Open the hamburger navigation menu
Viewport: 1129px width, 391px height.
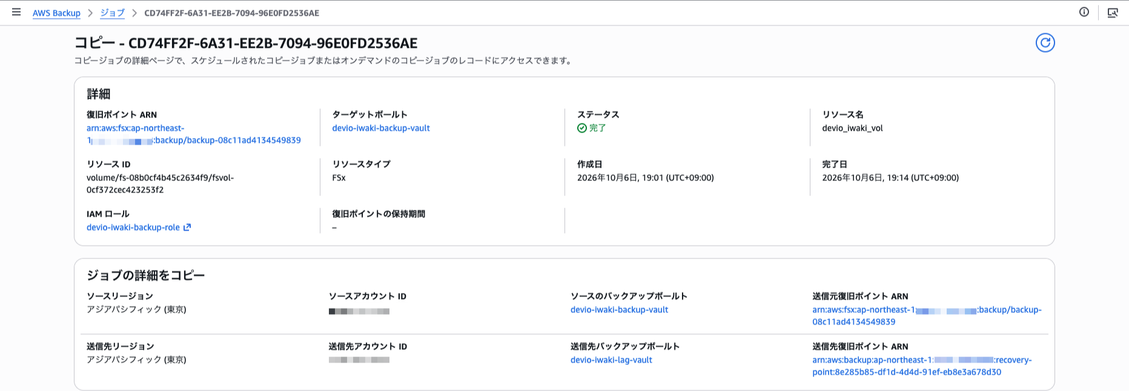click(16, 12)
